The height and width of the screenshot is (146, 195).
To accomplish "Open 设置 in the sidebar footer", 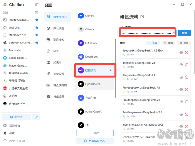I will tap(12, 133).
